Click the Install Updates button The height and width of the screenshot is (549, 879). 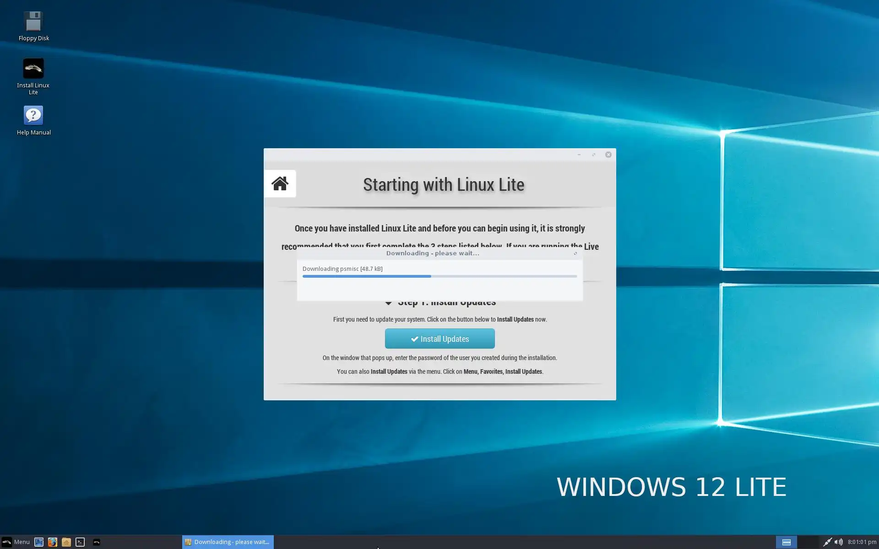(x=439, y=339)
